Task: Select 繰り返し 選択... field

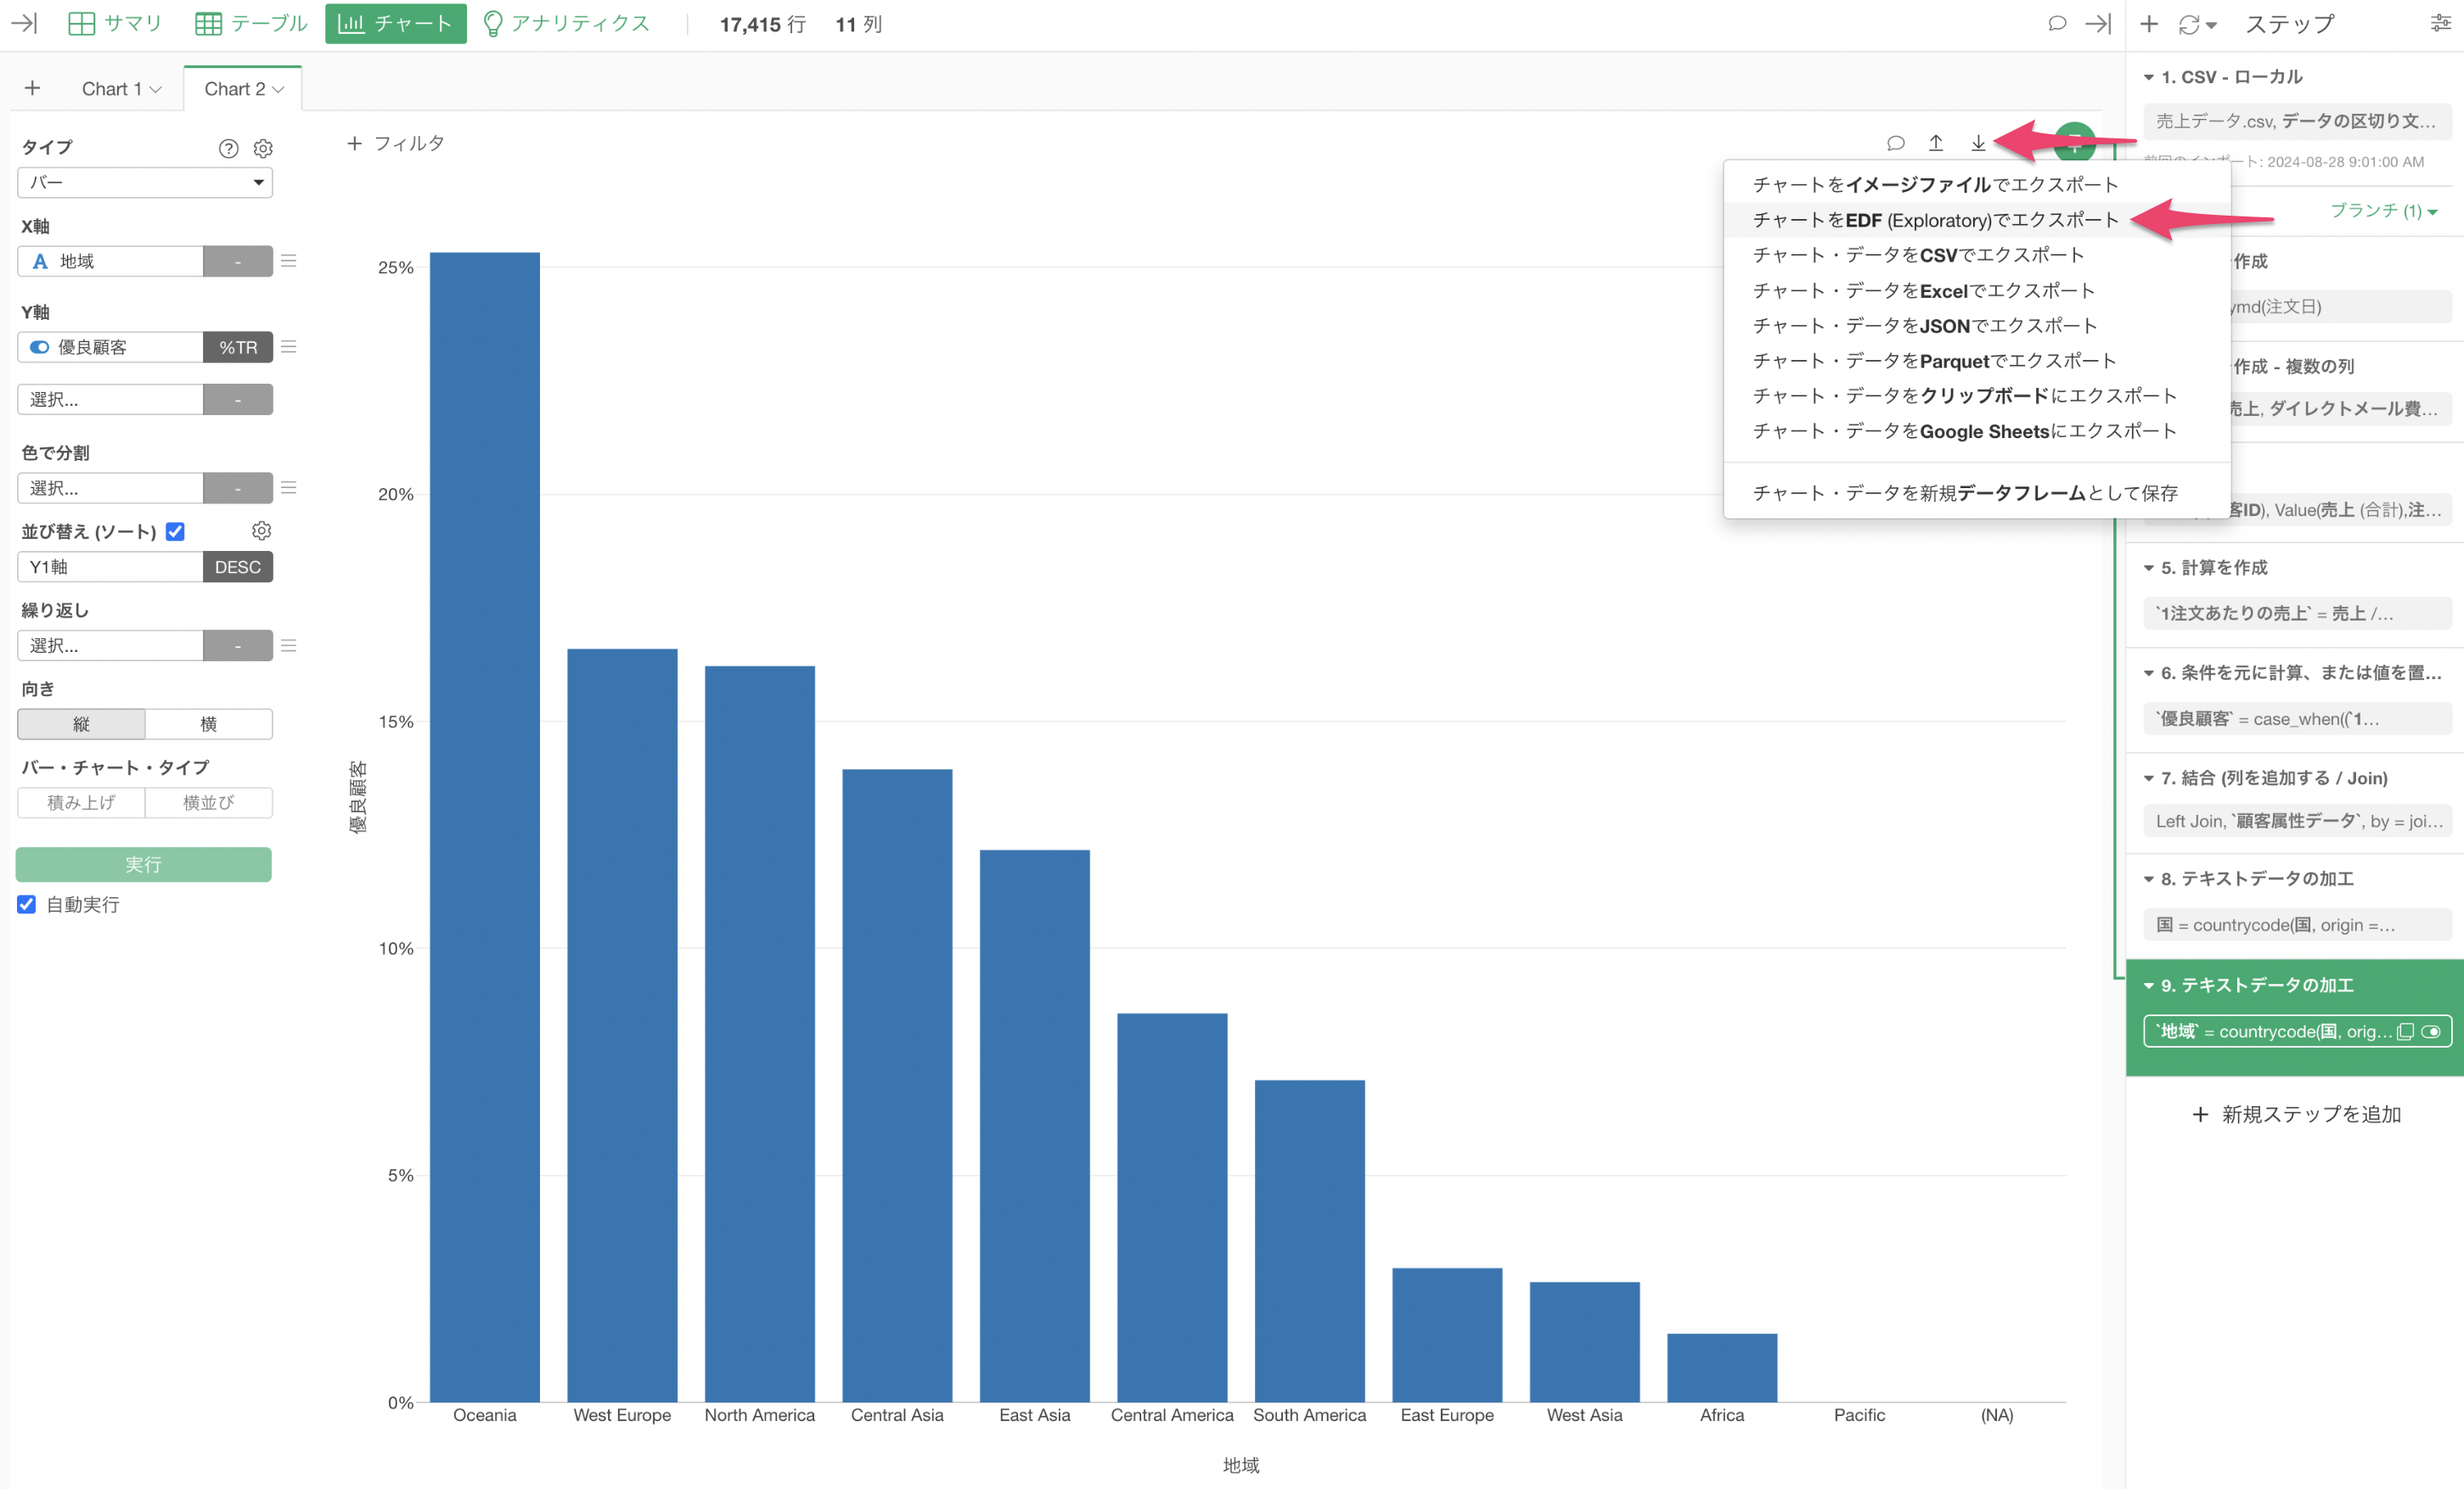Action: [x=110, y=645]
